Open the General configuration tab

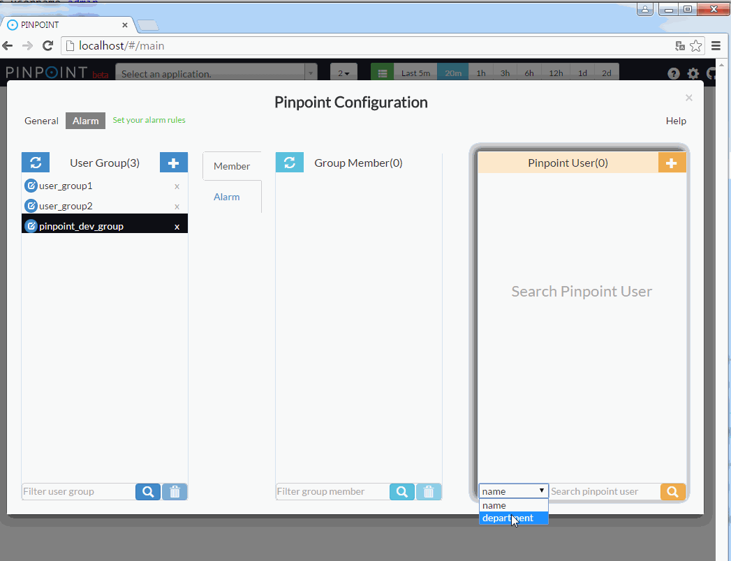click(41, 121)
